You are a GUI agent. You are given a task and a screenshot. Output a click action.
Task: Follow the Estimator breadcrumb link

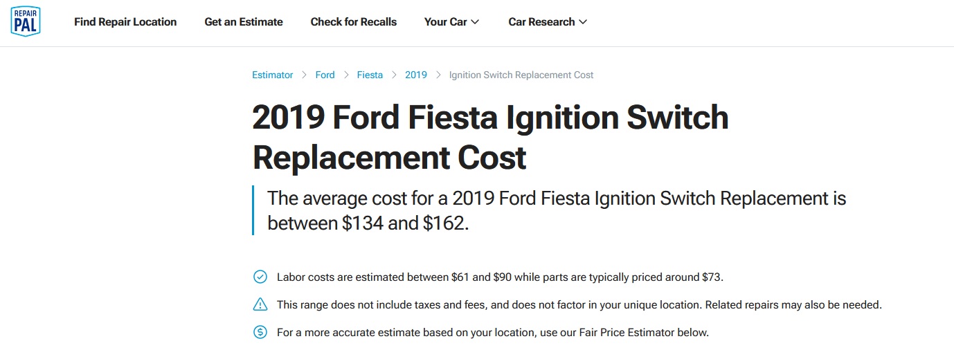tap(273, 75)
